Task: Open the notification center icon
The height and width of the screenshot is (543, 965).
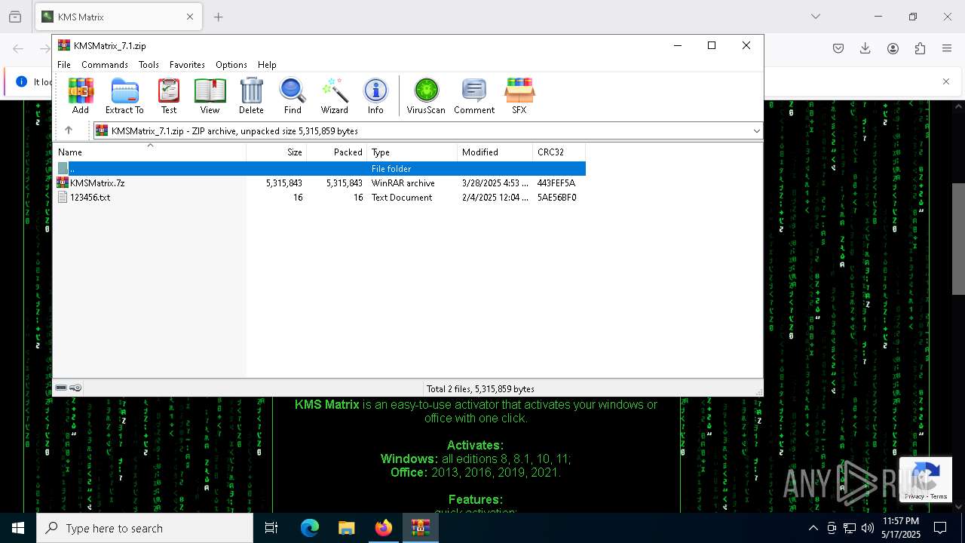Action: [940, 528]
